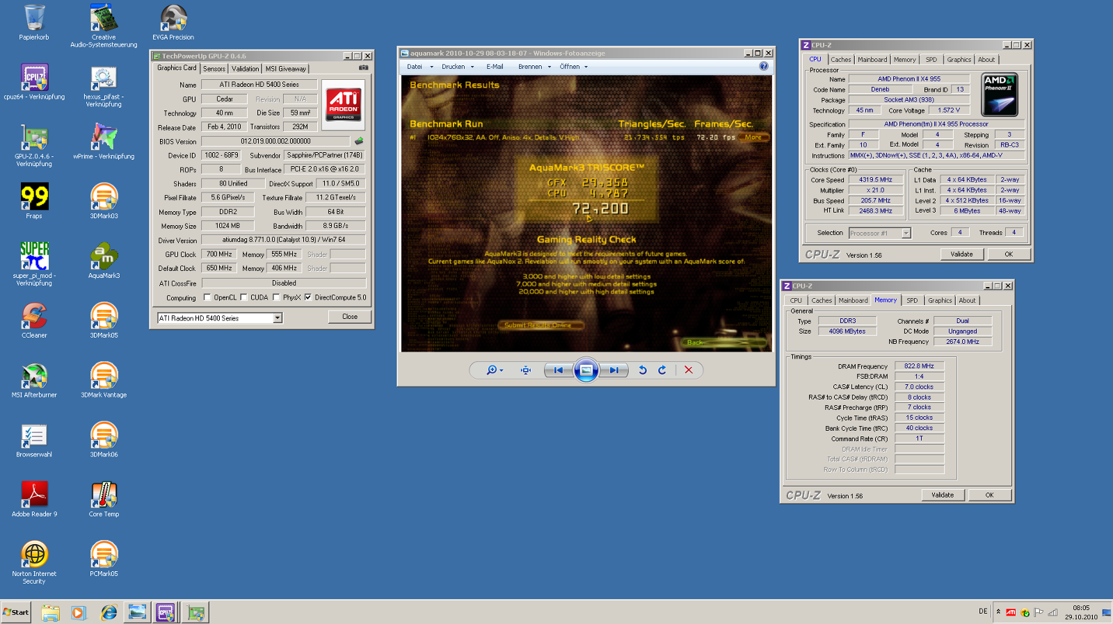This screenshot has height=624, width=1113.
Task: Expand ATI Radeon HD 5400 Series dropdown
Action: (x=278, y=318)
